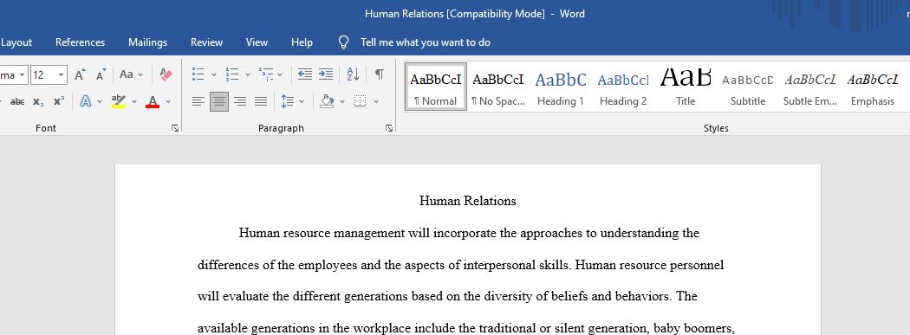Open highlight color dropdown arrow
Image resolution: width=910 pixels, height=335 pixels.
(x=134, y=101)
